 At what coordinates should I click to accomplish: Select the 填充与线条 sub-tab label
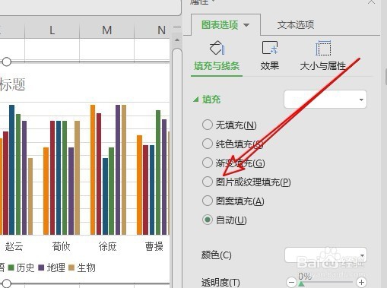217,66
